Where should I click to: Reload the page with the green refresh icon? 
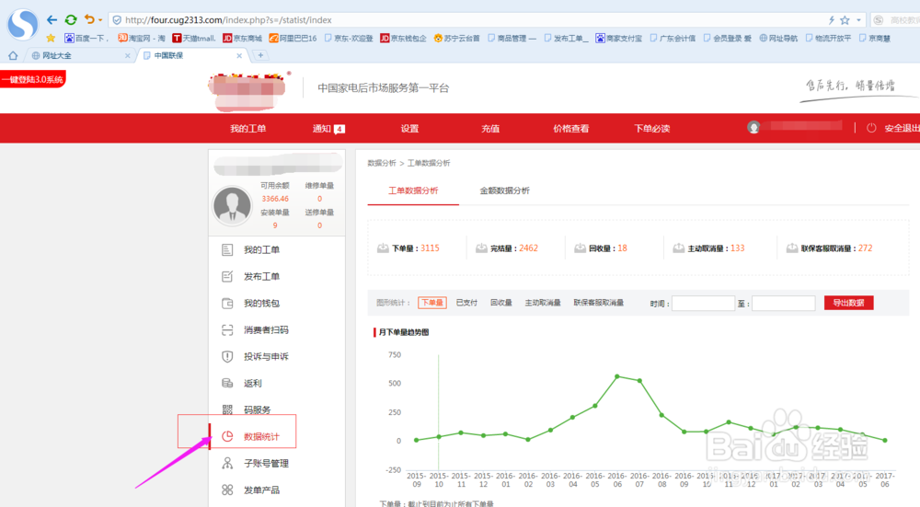click(71, 20)
